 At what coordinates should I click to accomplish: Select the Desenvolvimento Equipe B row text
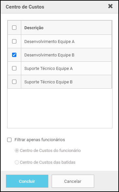(49, 55)
